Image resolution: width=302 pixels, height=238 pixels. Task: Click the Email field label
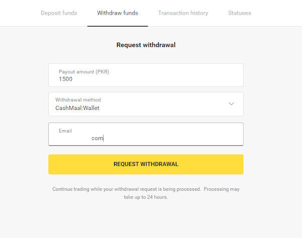(x=65, y=131)
